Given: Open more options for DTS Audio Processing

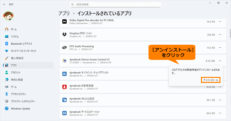Looking at the screenshot, I should [x=220, y=48].
